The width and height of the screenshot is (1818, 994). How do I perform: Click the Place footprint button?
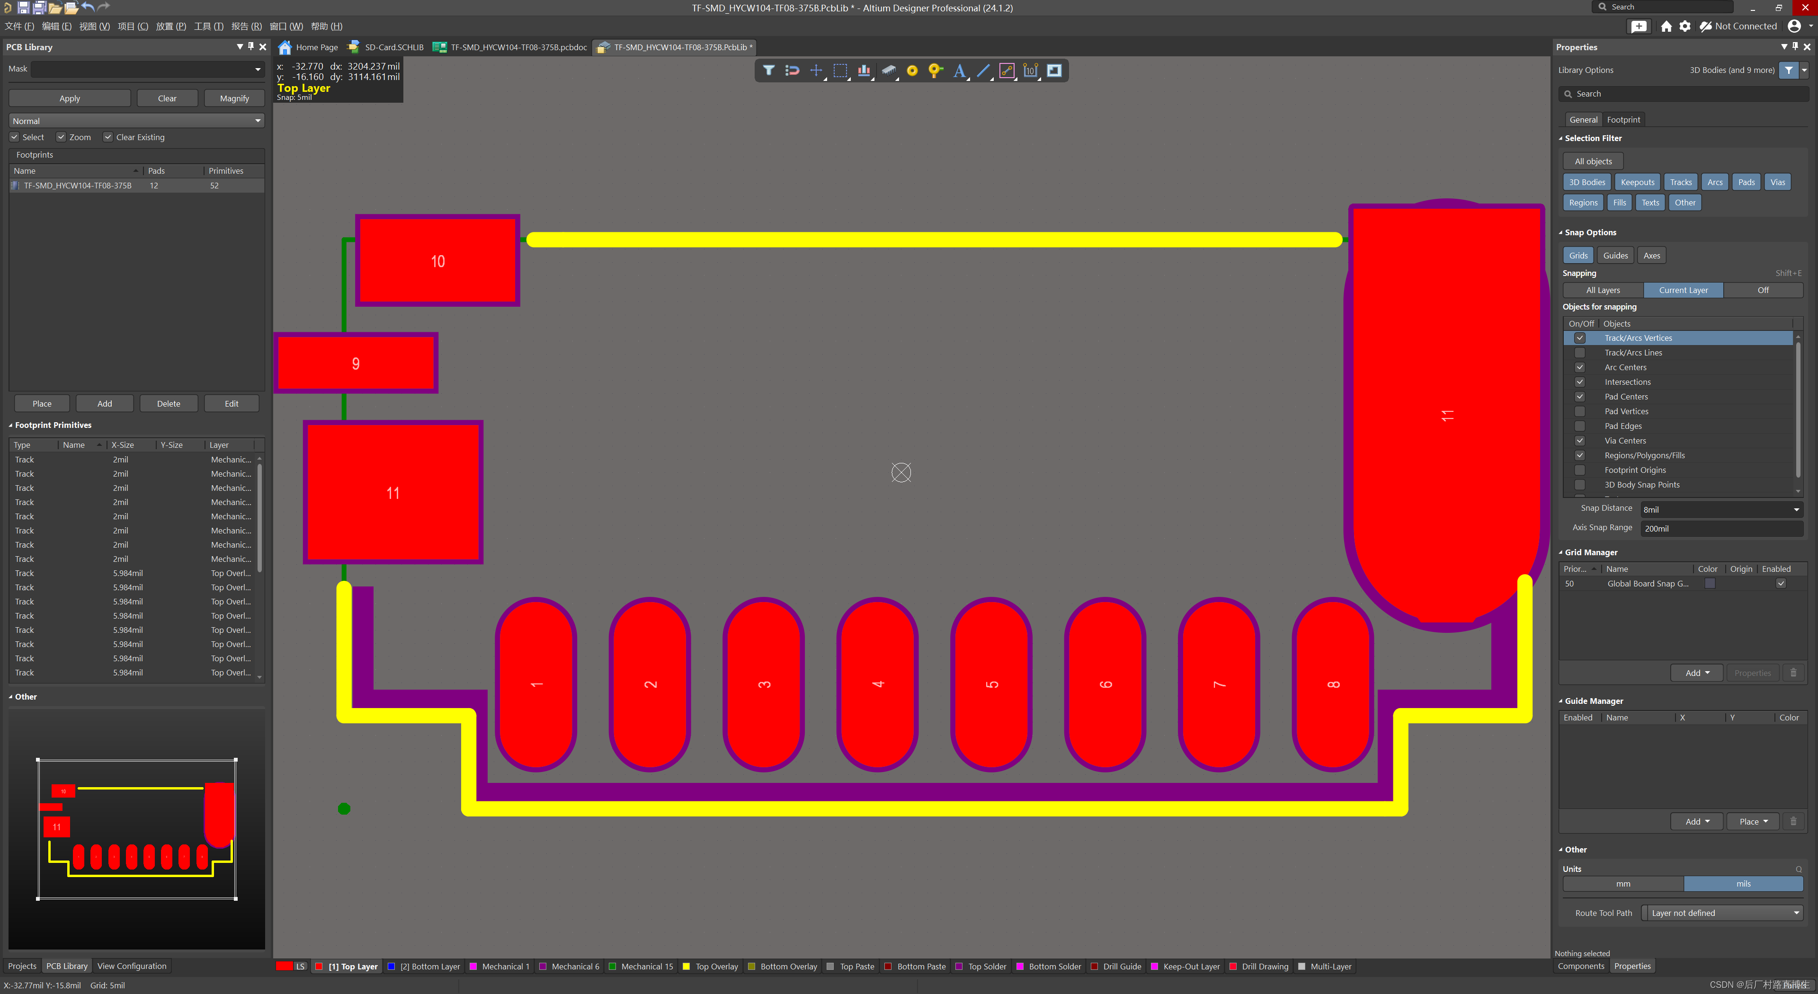42,404
